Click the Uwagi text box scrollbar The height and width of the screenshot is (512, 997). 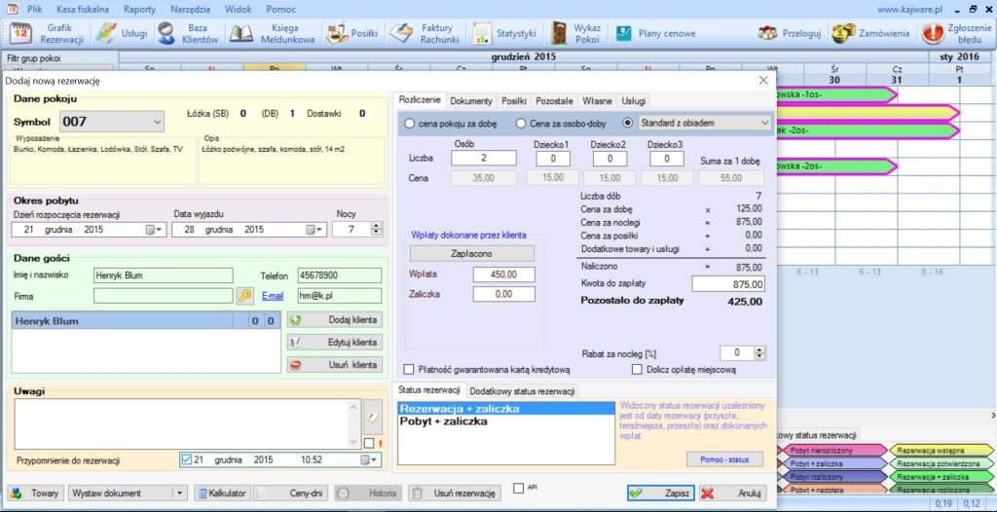pyautogui.click(x=354, y=423)
